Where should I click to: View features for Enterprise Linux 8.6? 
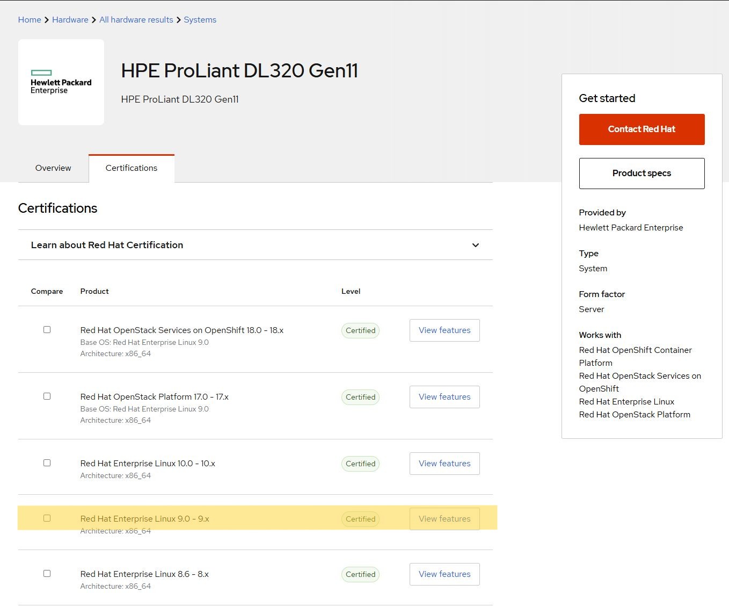(444, 574)
